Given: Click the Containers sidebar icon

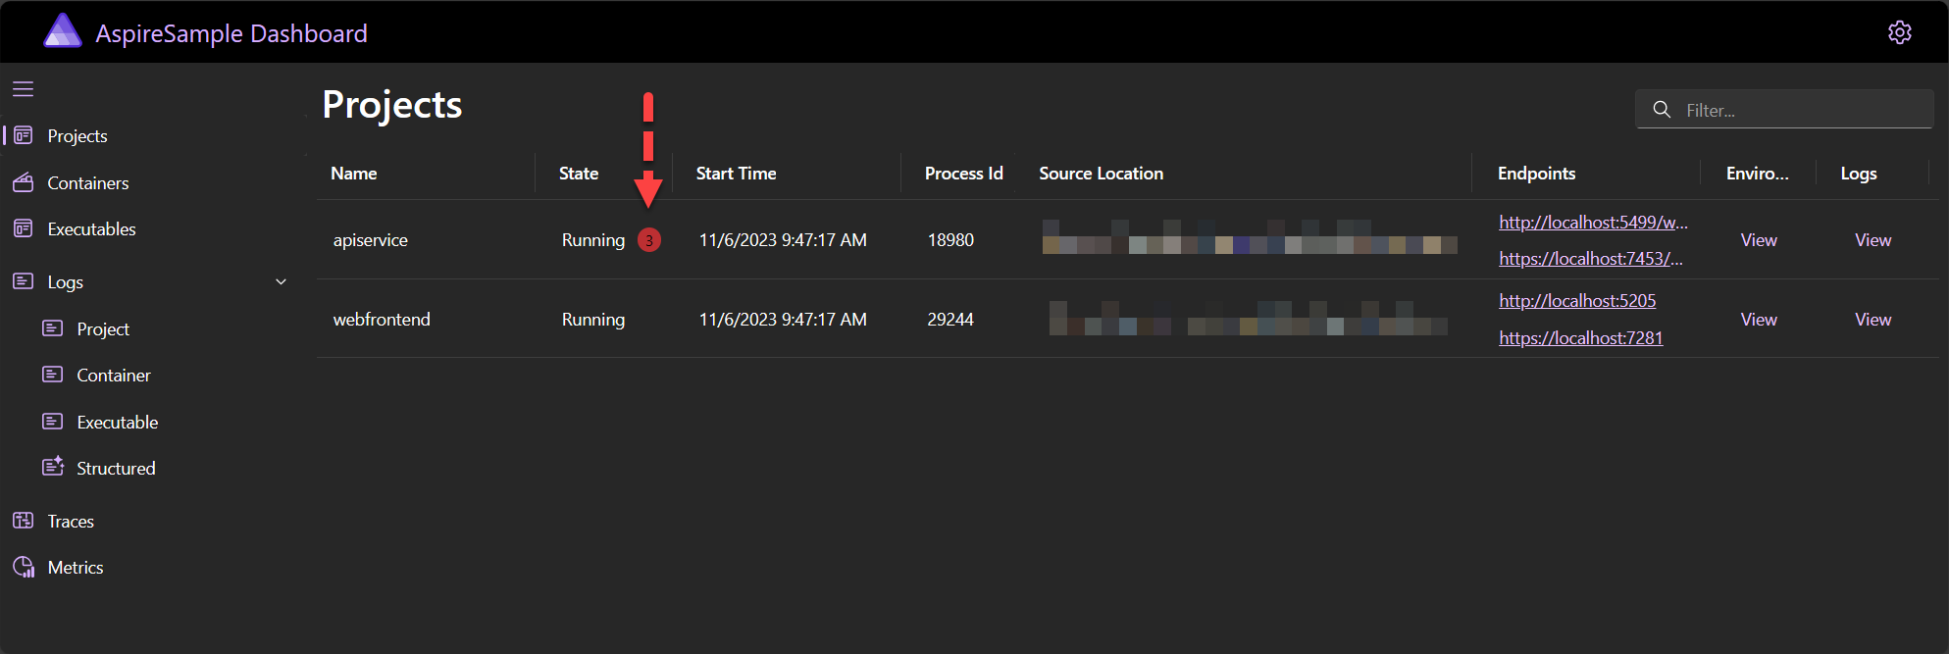Looking at the screenshot, I should (x=24, y=182).
